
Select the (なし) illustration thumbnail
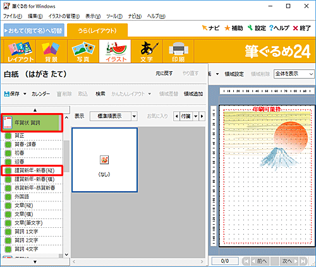(104, 160)
